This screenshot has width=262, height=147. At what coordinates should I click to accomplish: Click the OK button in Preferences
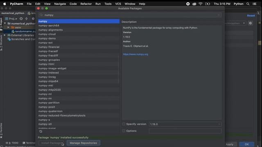pyautogui.click(x=246, y=144)
